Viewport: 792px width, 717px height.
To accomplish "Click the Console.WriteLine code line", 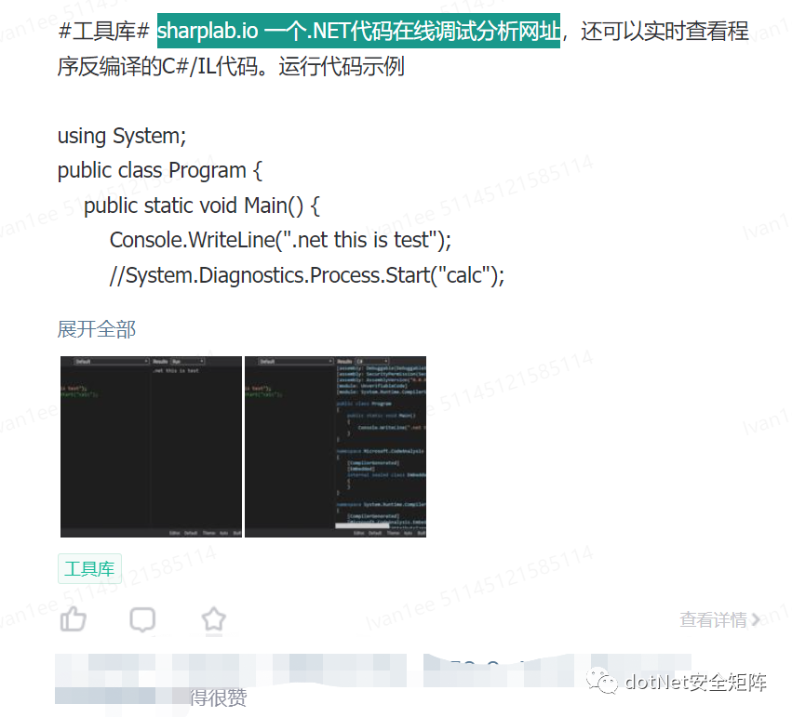I will pos(280,240).
